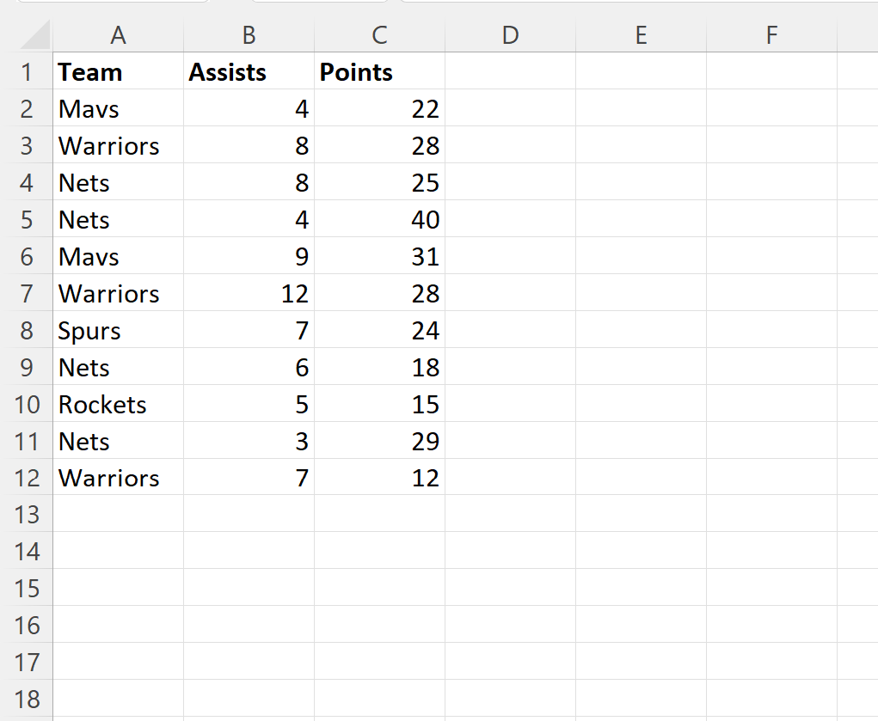The width and height of the screenshot is (878, 721).
Task: Select the Rockets team cell
Action: point(118,405)
